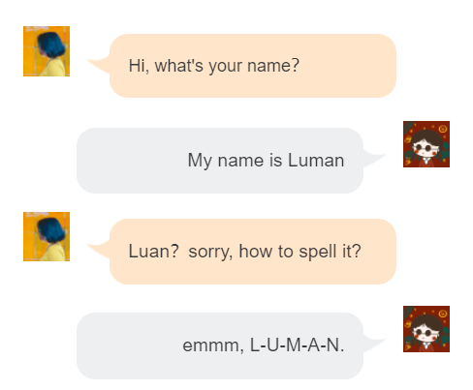Click the tail of the 'how to spell it?' bubble
Screen dimensions: 473x390
[99, 250]
